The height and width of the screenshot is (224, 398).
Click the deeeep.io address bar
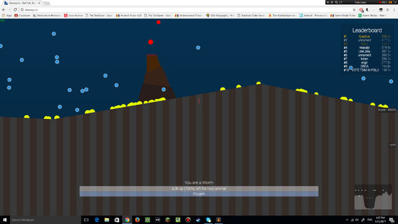tap(187, 10)
